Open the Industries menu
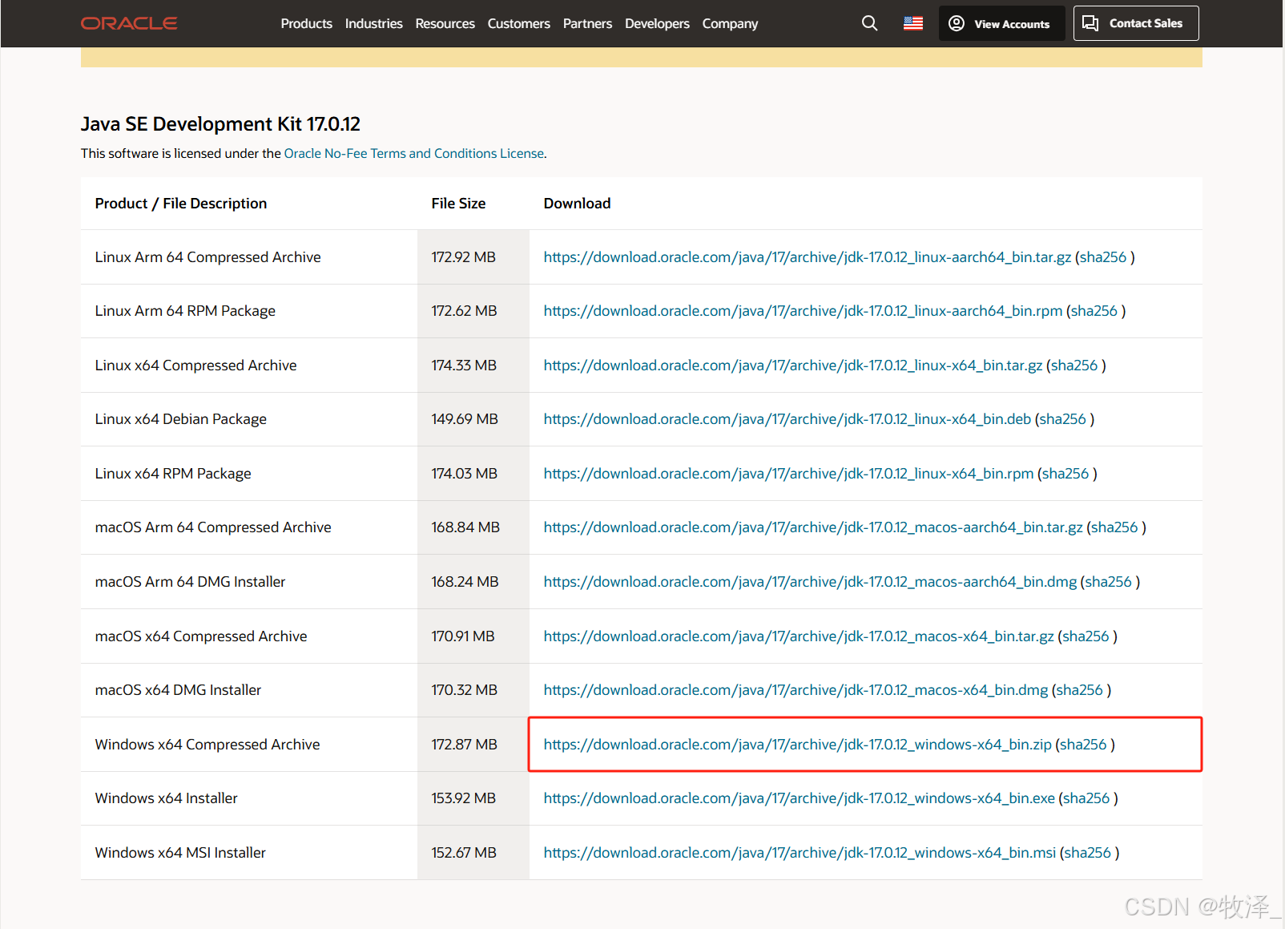 [x=373, y=23]
